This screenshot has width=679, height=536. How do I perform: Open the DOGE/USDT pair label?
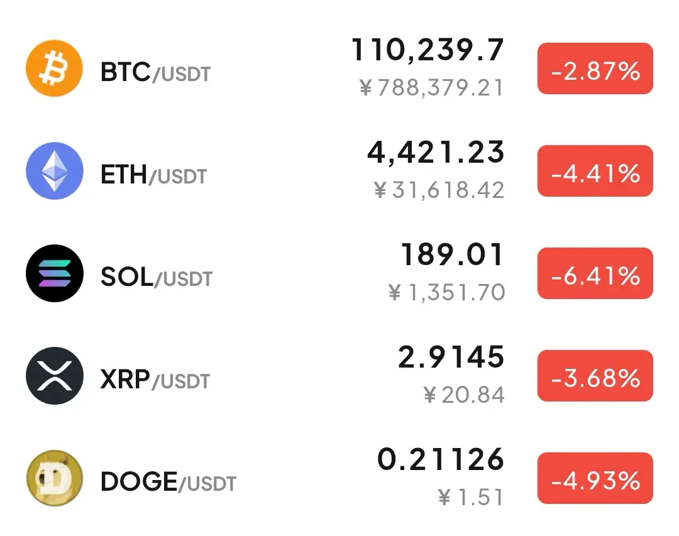pos(168,482)
